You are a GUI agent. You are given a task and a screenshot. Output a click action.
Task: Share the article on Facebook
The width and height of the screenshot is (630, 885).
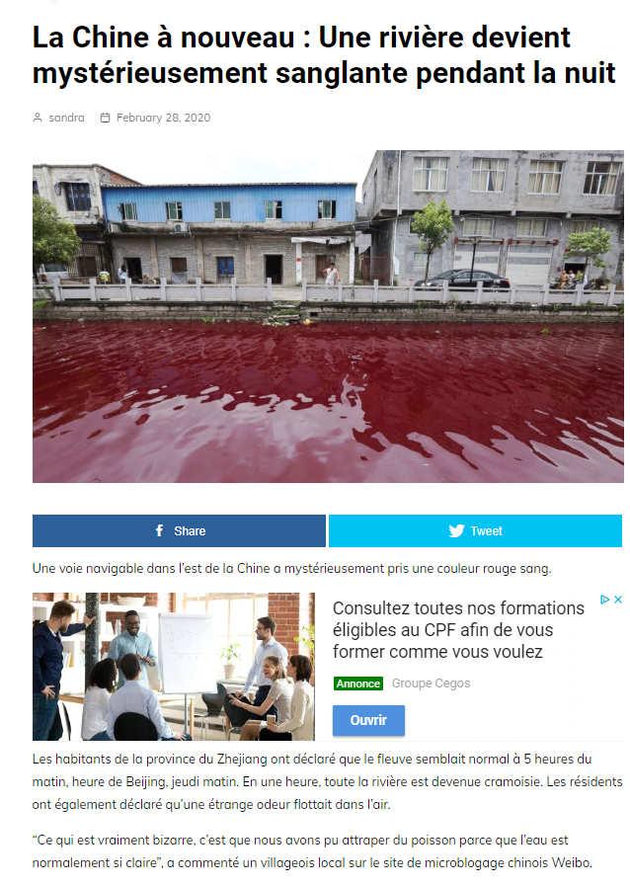(179, 530)
